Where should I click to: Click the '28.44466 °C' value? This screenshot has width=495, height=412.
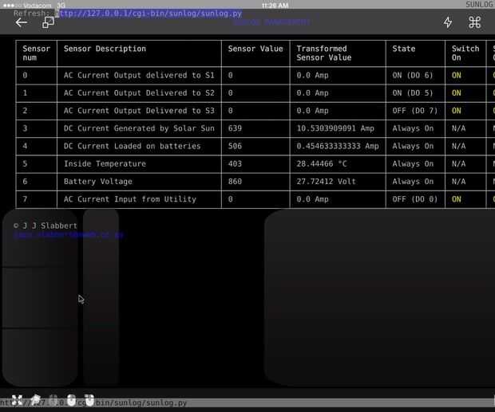322,164
